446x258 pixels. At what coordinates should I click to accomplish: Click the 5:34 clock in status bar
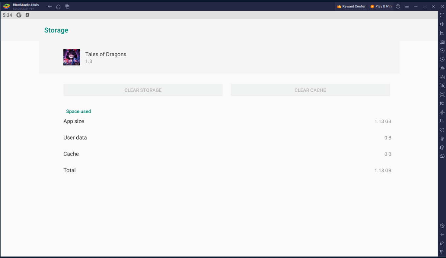[x=8, y=15]
